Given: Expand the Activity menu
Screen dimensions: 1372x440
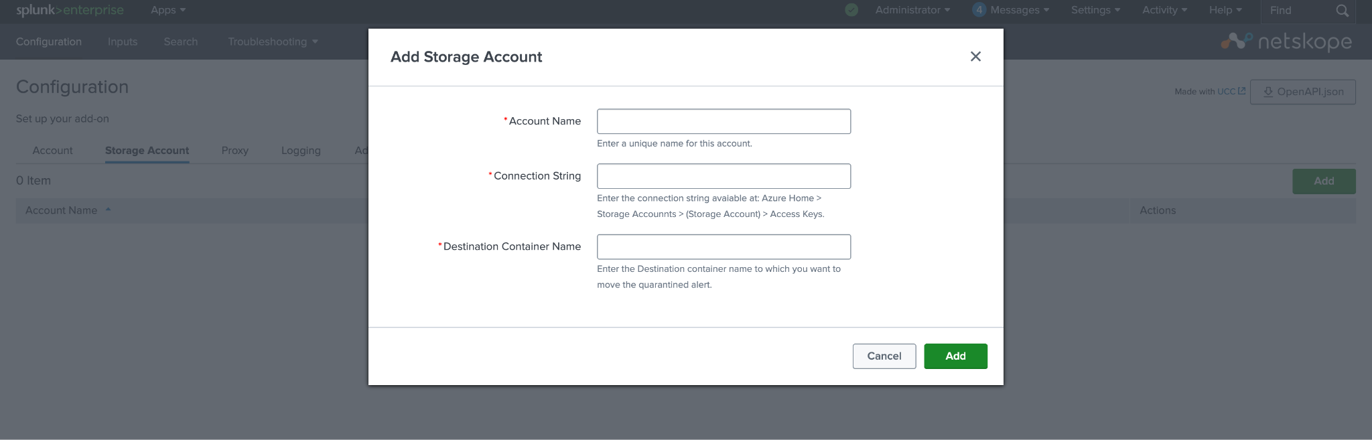Looking at the screenshot, I should (1164, 10).
